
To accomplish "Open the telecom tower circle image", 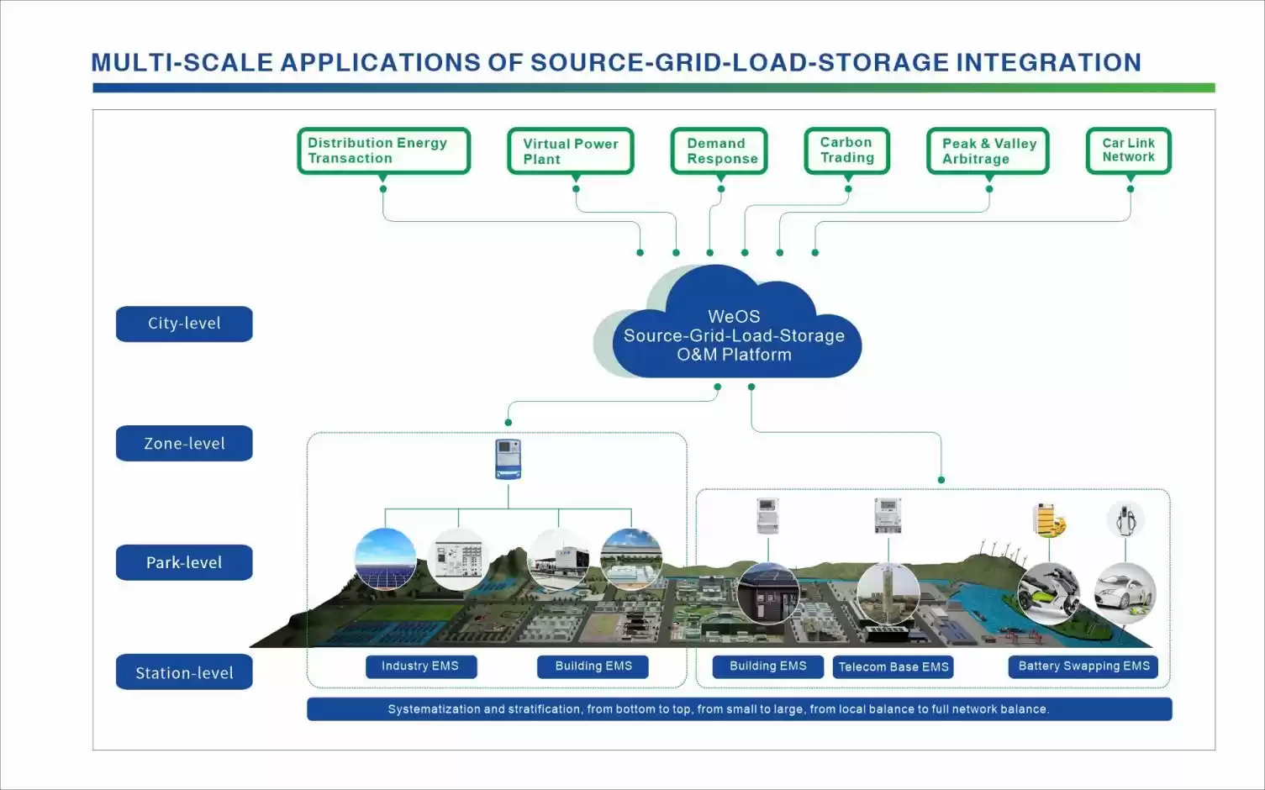I will pos(888,594).
